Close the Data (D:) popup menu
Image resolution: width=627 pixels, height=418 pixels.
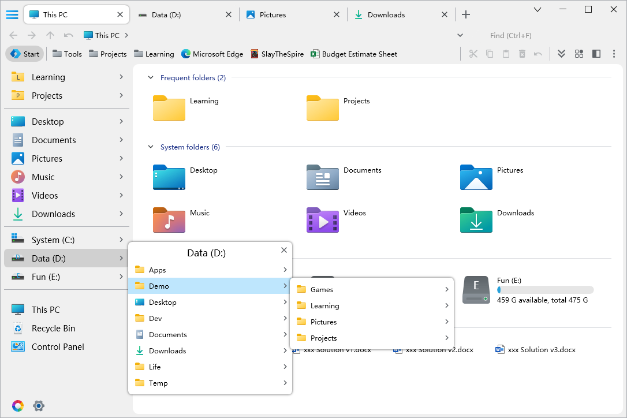(x=283, y=250)
